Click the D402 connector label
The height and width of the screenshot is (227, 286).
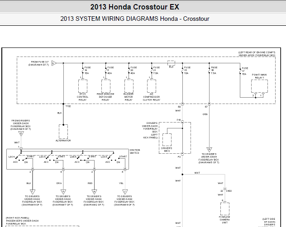pyautogui.click(x=229, y=191)
